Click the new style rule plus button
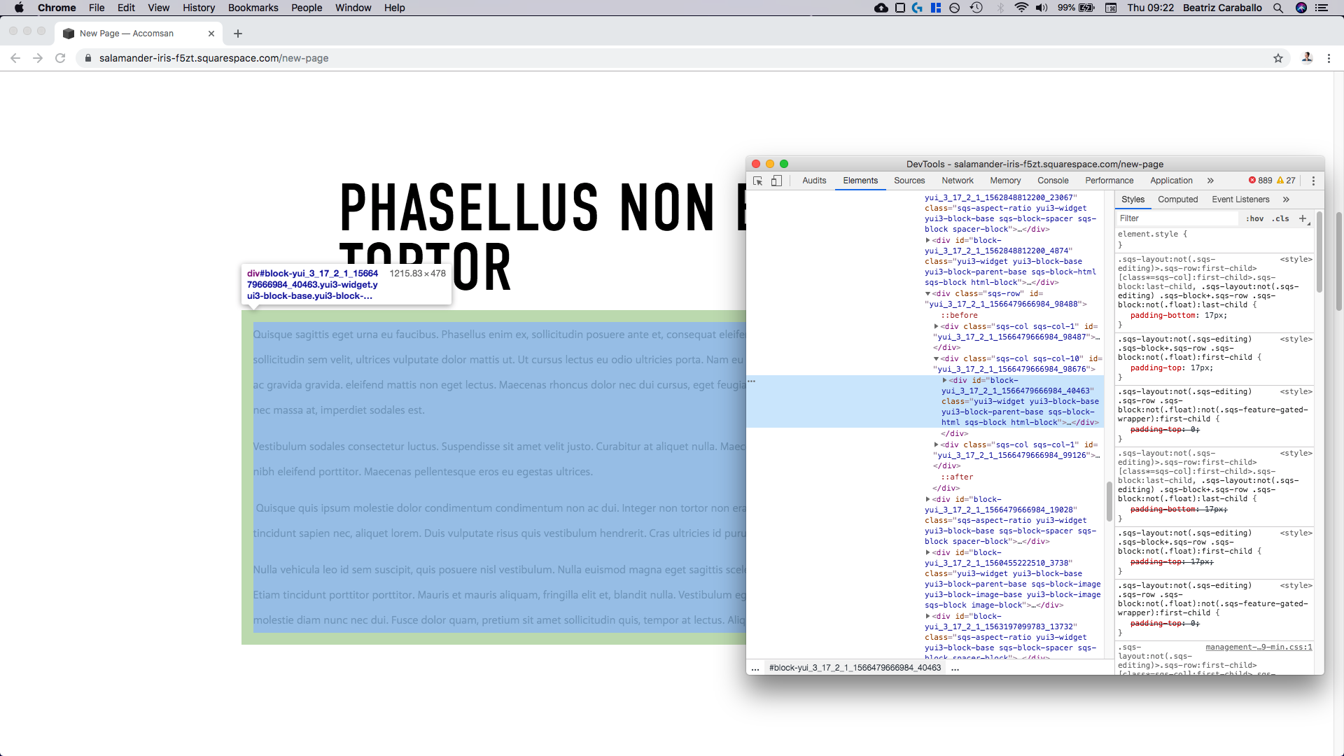The height and width of the screenshot is (756, 1344). [x=1303, y=219]
